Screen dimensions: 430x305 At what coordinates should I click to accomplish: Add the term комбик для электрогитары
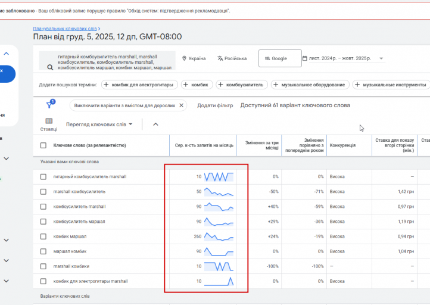tap(139, 85)
